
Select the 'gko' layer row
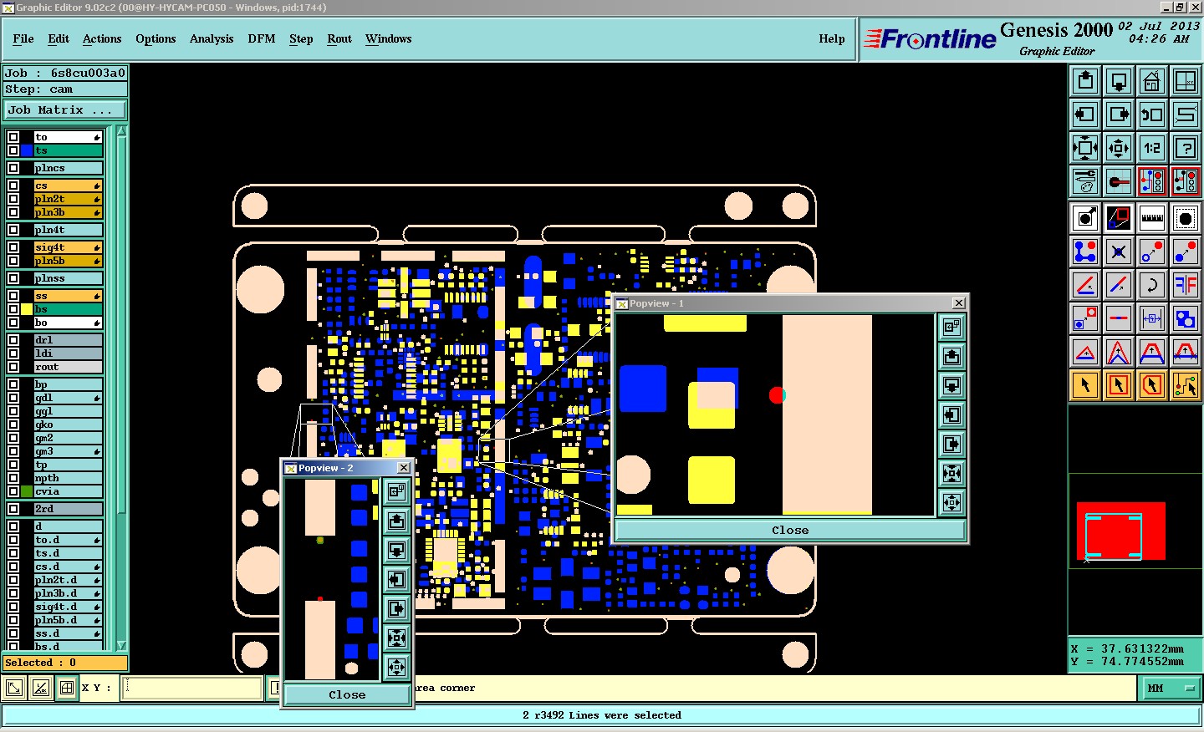[x=68, y=424]
